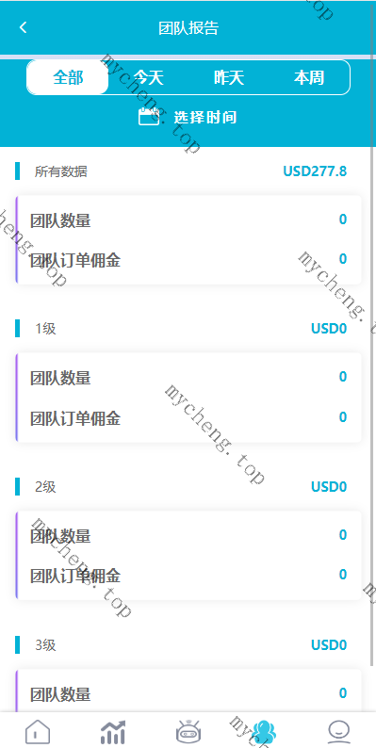
Task: Go back using the header arrow
Action: (x=23, y=27)
